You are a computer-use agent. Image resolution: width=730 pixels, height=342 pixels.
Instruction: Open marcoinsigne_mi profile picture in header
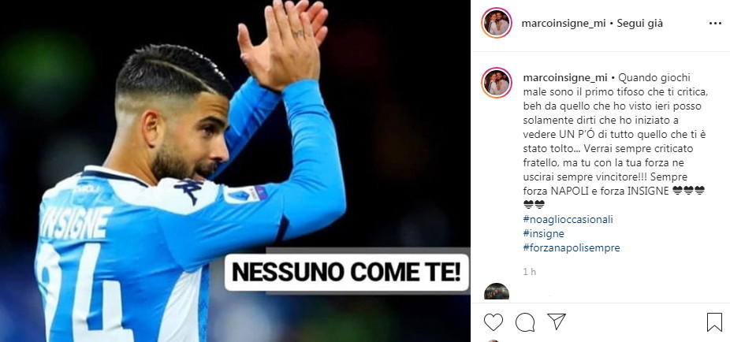click(x=497, y=23)
